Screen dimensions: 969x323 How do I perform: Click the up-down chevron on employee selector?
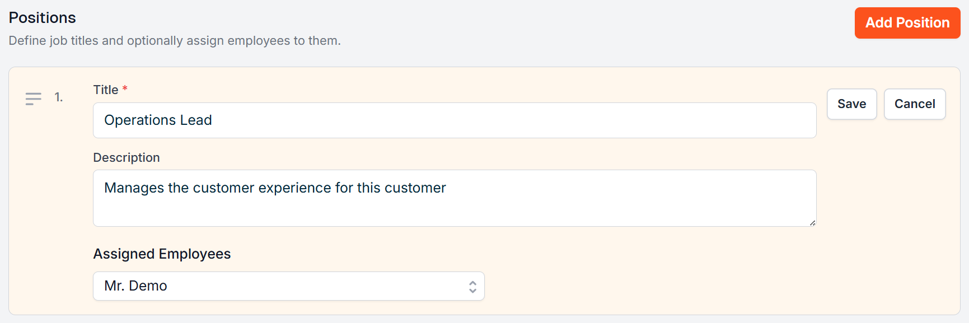click(472, 287)
